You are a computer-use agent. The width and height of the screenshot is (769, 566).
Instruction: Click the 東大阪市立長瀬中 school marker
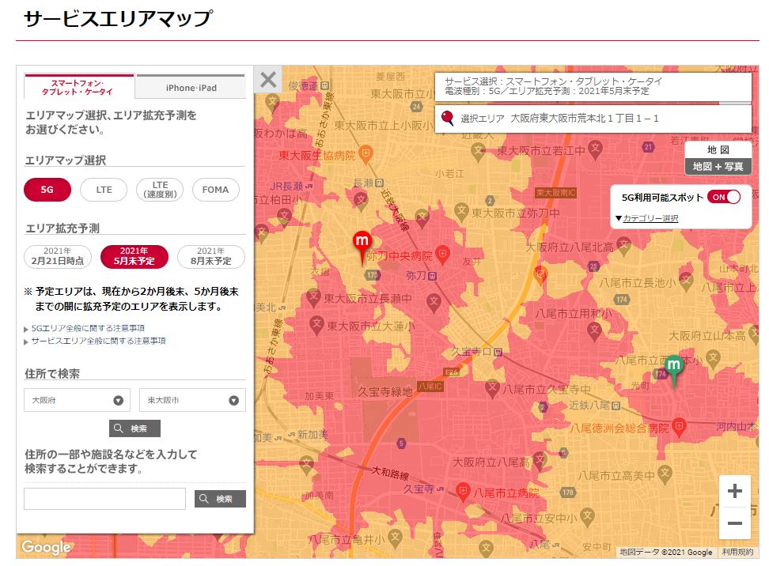click(x=313, y=296)
